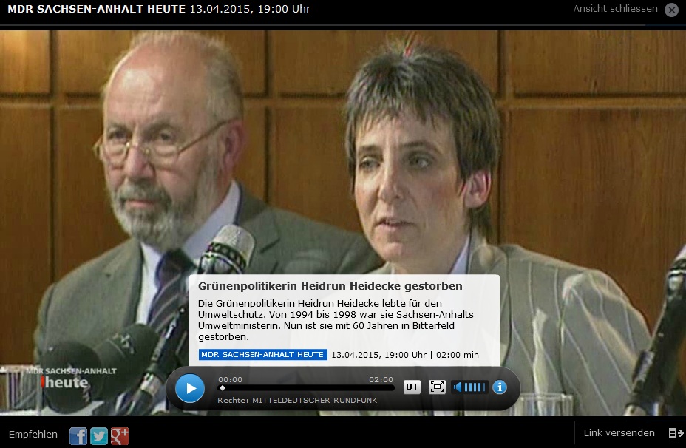
Task: Share the video on Google Plus
Action: 120,435
